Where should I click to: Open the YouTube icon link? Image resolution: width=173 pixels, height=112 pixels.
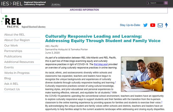click(x=153, y=25)
